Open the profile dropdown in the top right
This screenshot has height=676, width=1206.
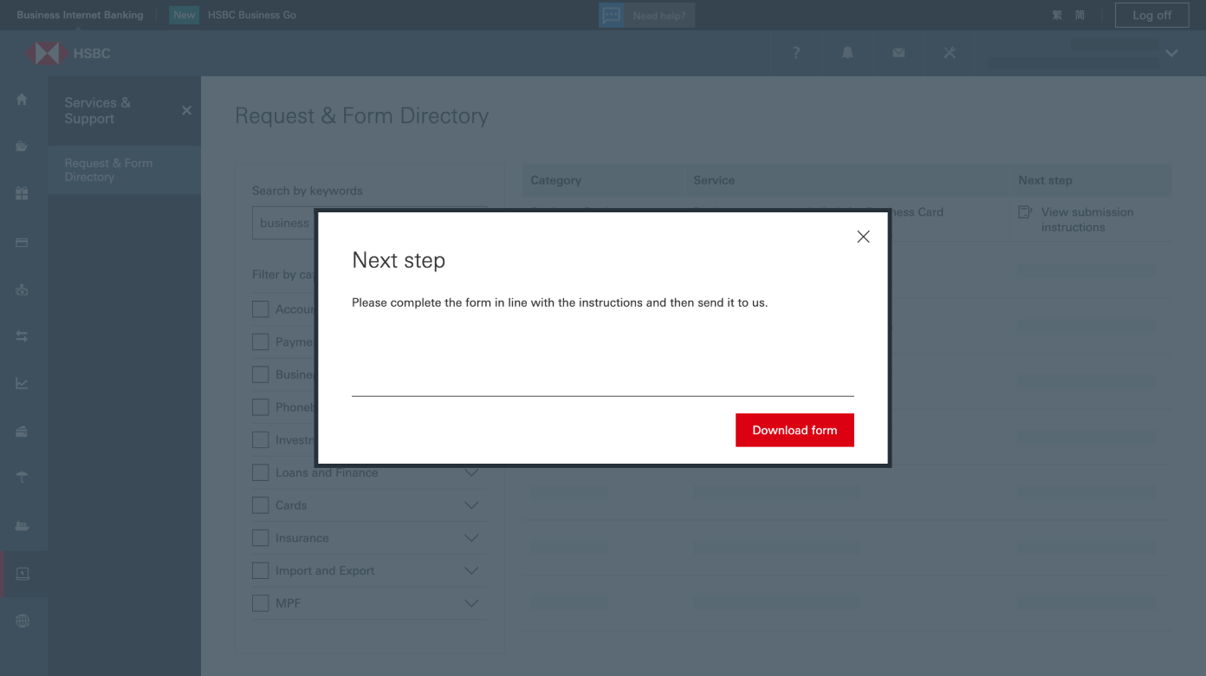coord(1171,53)
